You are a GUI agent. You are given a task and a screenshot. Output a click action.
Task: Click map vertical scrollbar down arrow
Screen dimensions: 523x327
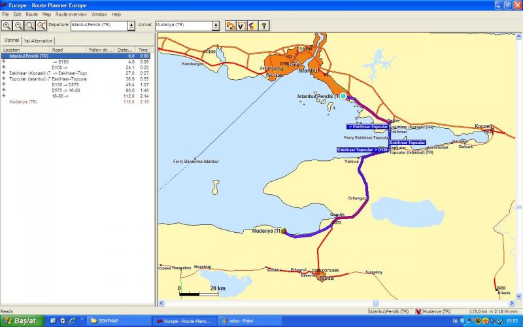[x=518, y=296]
